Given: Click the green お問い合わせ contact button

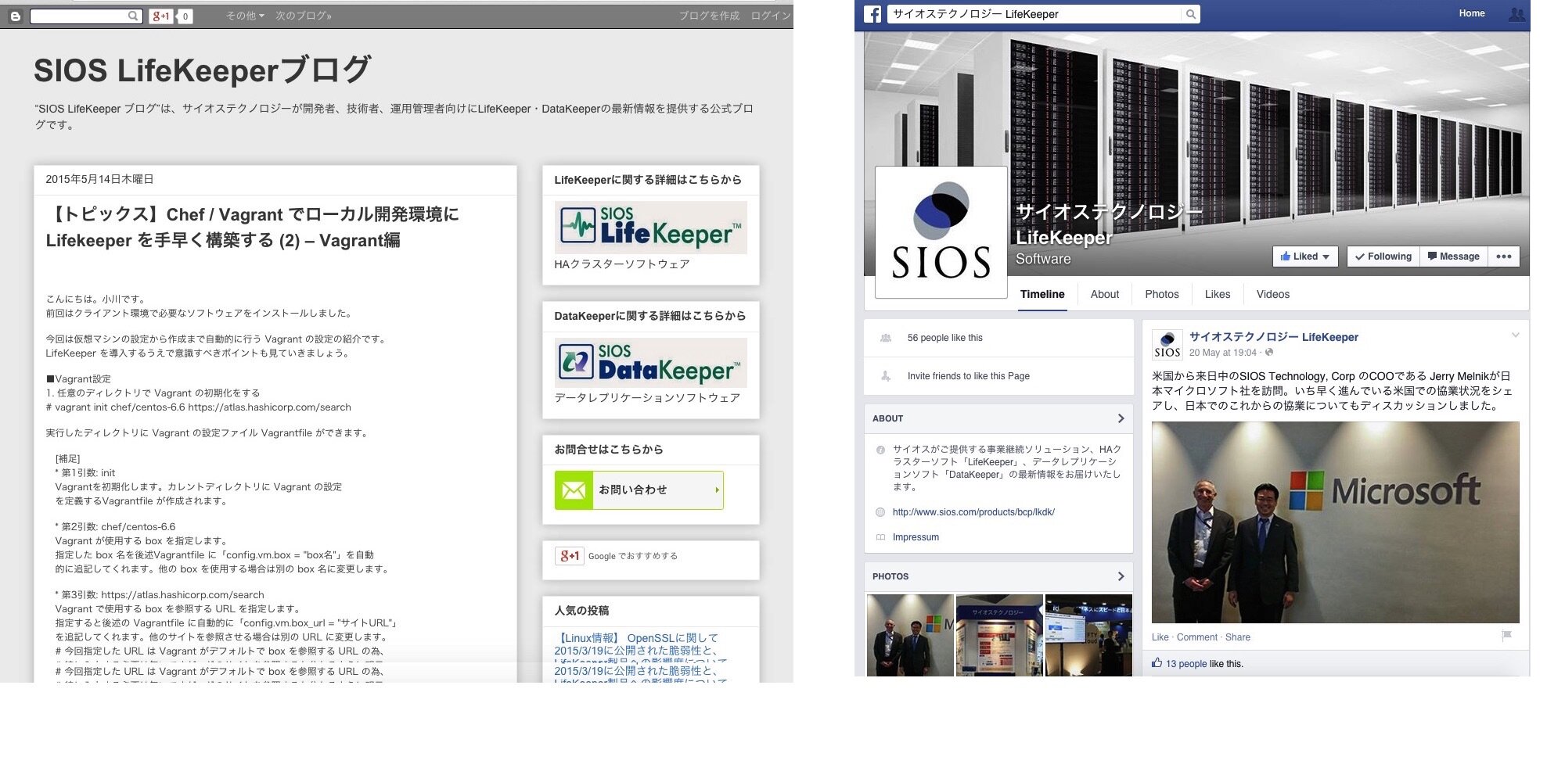Looking at the screenshot, I should [639, 490].
